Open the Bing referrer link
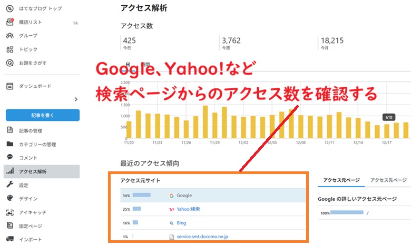This screenshot has height=246, width=411. click(181, 223)
